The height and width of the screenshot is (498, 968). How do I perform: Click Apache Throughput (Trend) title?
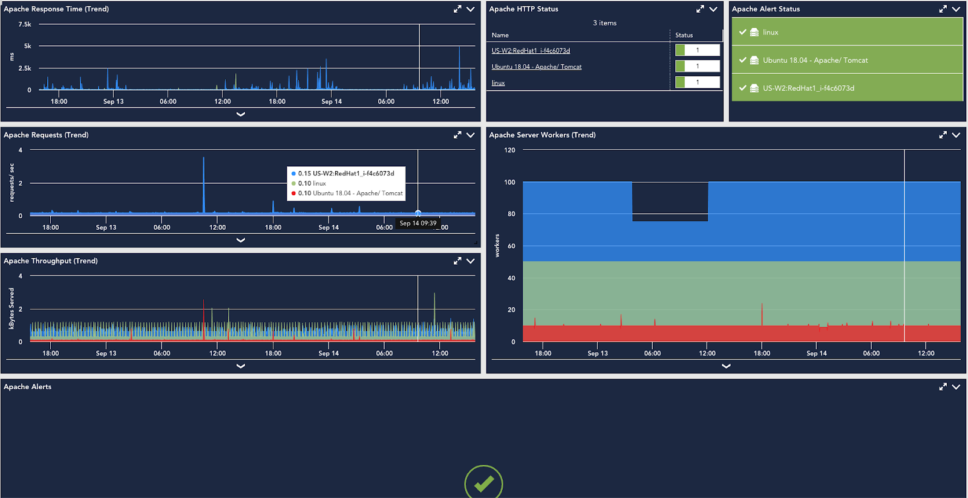click(50, 260)
